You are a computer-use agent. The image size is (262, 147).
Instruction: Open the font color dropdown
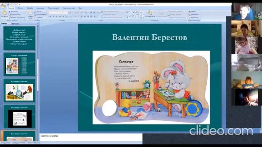tap(75, 17)
